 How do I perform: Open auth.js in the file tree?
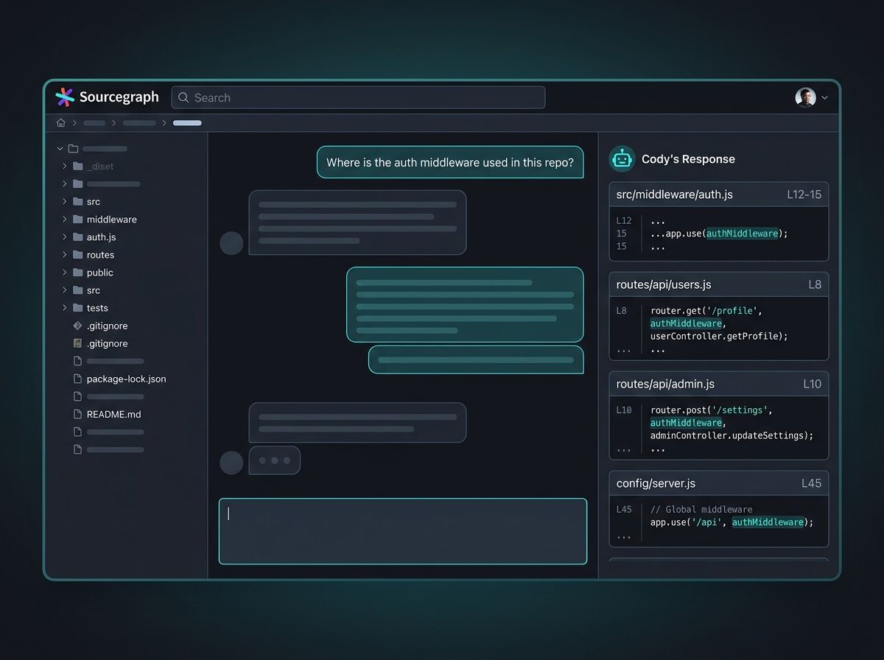tap(101, 237)
